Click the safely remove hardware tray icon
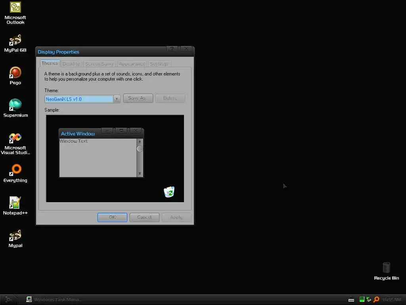The width and height of the screenshot is (406, 305). (369, 299)
